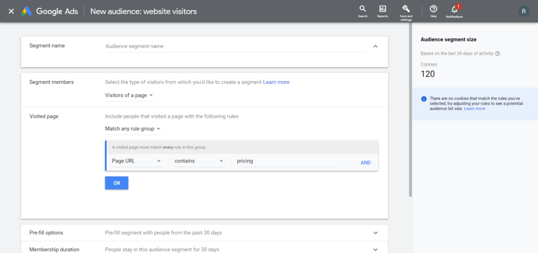
Task: Click the OR button
Action: pos(117,183)
